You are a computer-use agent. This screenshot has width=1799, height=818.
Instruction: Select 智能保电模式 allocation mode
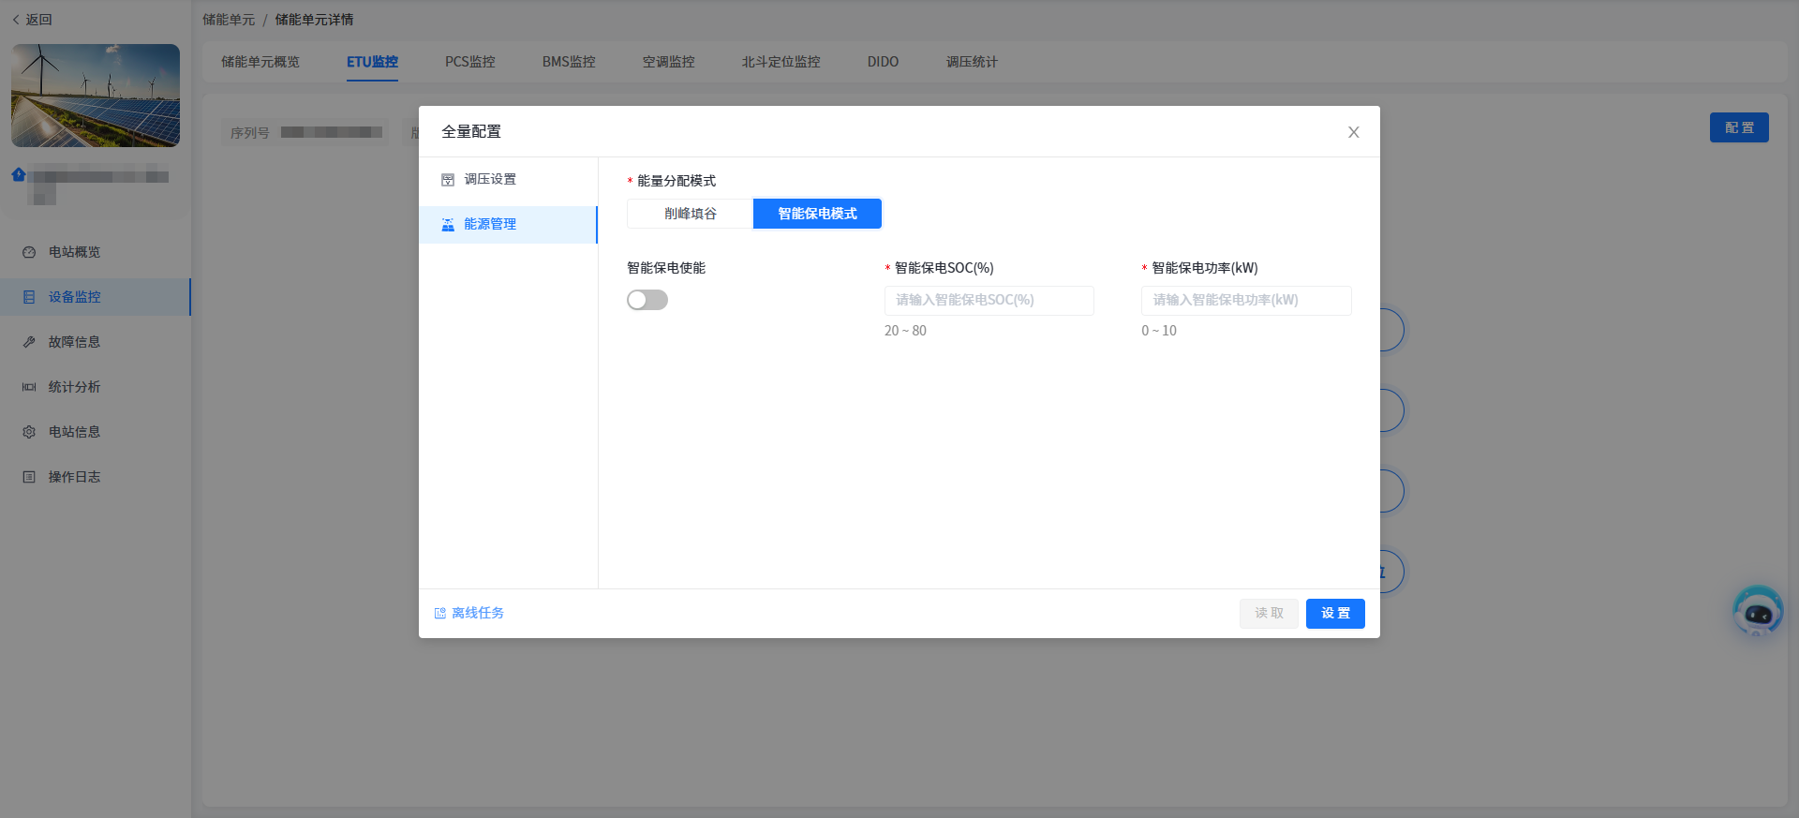pyautogui.click(x=817, y=214)
